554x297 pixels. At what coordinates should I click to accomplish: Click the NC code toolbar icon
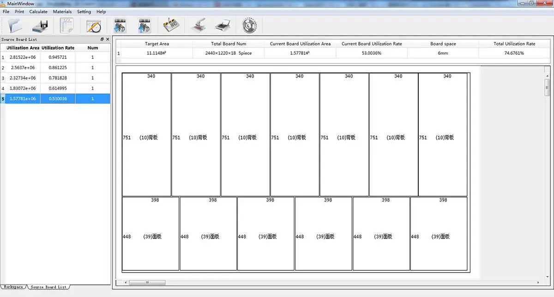click(171, 25)
